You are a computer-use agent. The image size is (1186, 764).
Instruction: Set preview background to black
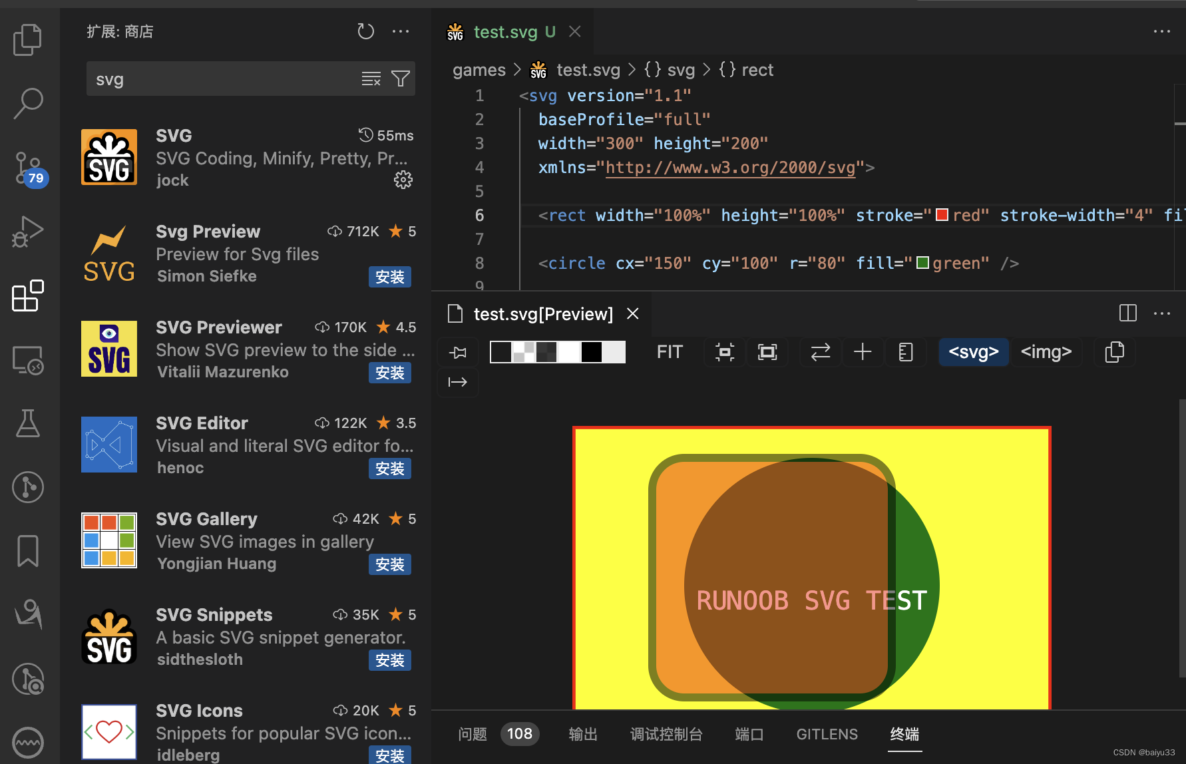coord(592,351)
